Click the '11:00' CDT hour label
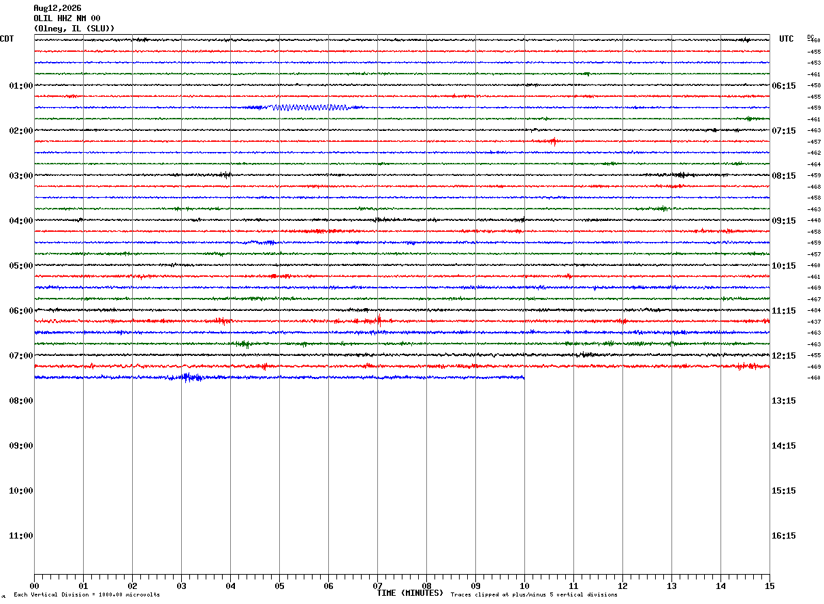824x604 pixels. tap(21, 536)
